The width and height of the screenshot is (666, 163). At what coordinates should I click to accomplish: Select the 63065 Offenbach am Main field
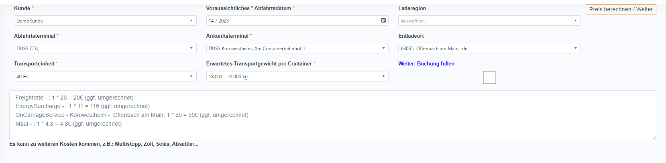(x=485, y=48)
